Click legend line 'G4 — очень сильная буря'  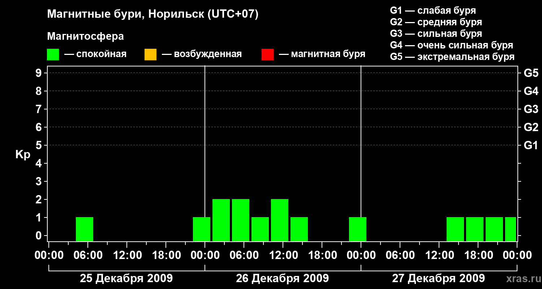click(452, 45)
